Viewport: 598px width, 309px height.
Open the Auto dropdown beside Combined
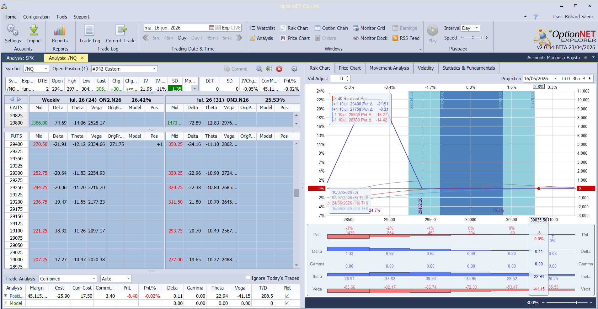coord(128,279)
